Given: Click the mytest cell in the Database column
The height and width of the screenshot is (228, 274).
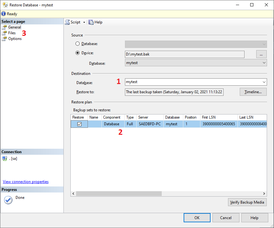Looking at the screenshot, I should 173,124.
